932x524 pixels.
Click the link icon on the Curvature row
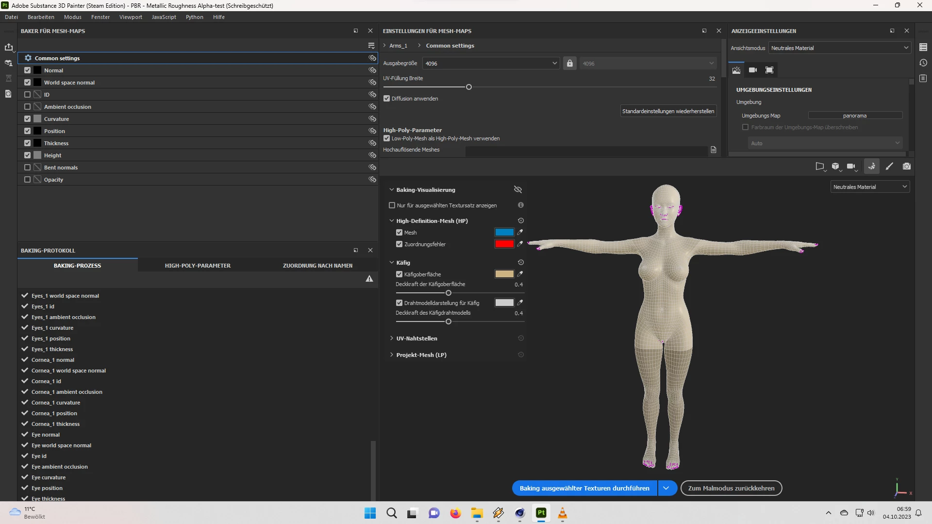click(372, 119)
